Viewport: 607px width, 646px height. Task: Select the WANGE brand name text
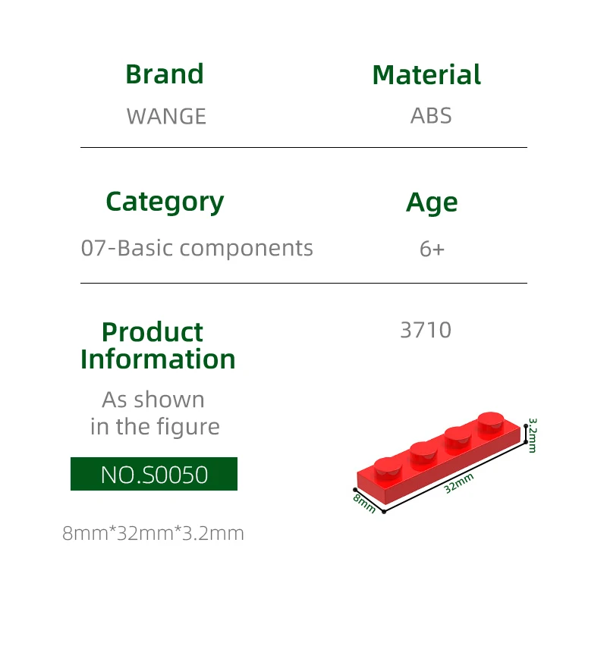(166, 116)
